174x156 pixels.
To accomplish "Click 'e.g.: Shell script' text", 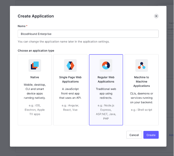I will [142, 110].
